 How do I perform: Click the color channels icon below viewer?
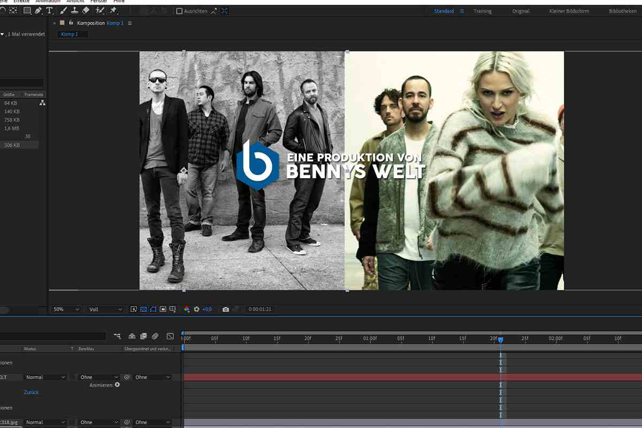tap(187, 309)
